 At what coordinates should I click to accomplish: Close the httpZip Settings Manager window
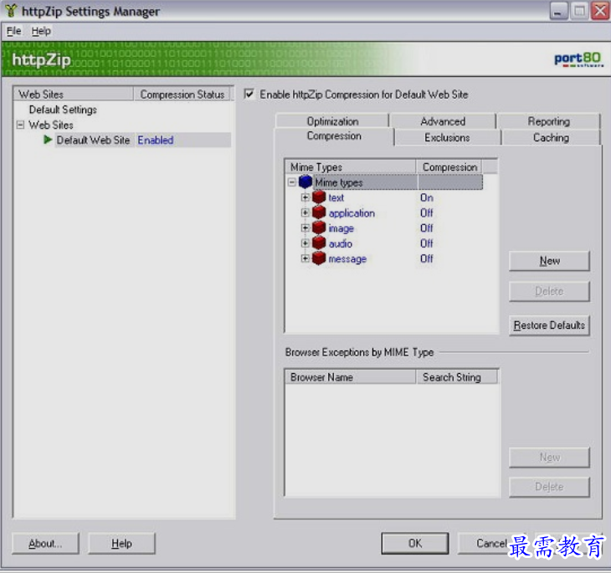600,11
